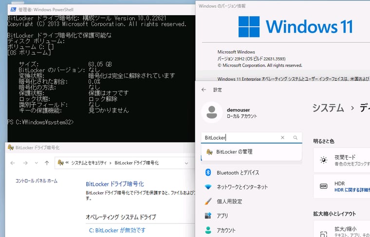Click the search magnifier icon in Settings
This screenshot has height=237, width=370.
295,138
